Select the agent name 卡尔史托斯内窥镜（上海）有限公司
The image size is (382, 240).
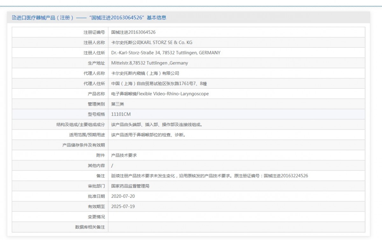click(145, 73)
